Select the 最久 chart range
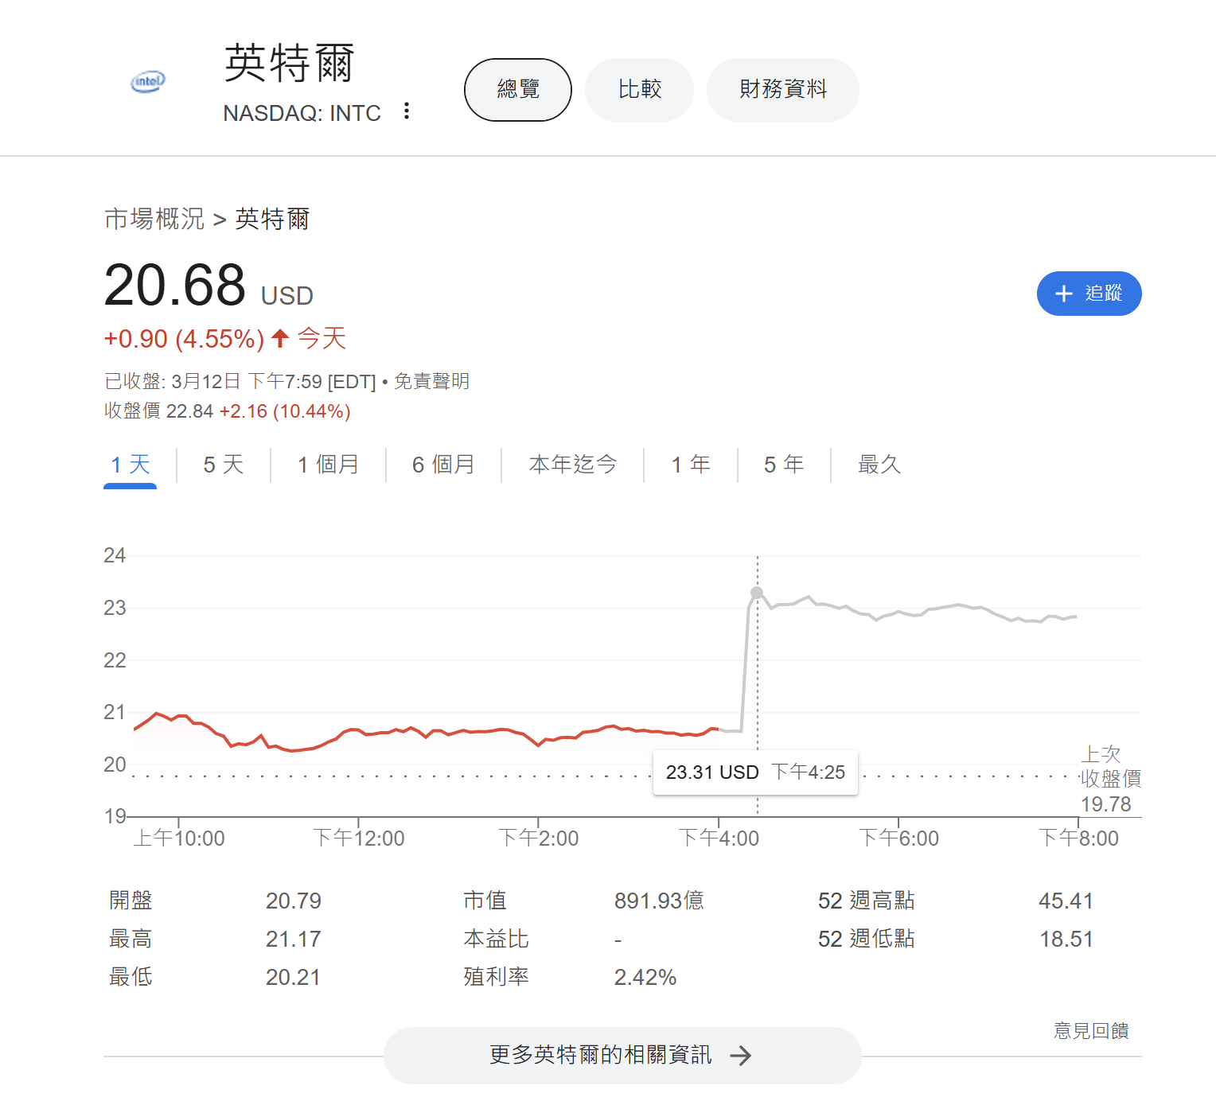Image resolution: width=1216 pixels, height=1109 pixels. [x=879, y=465]
